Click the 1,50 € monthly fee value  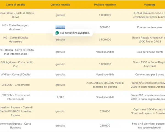tap(60, 97)
